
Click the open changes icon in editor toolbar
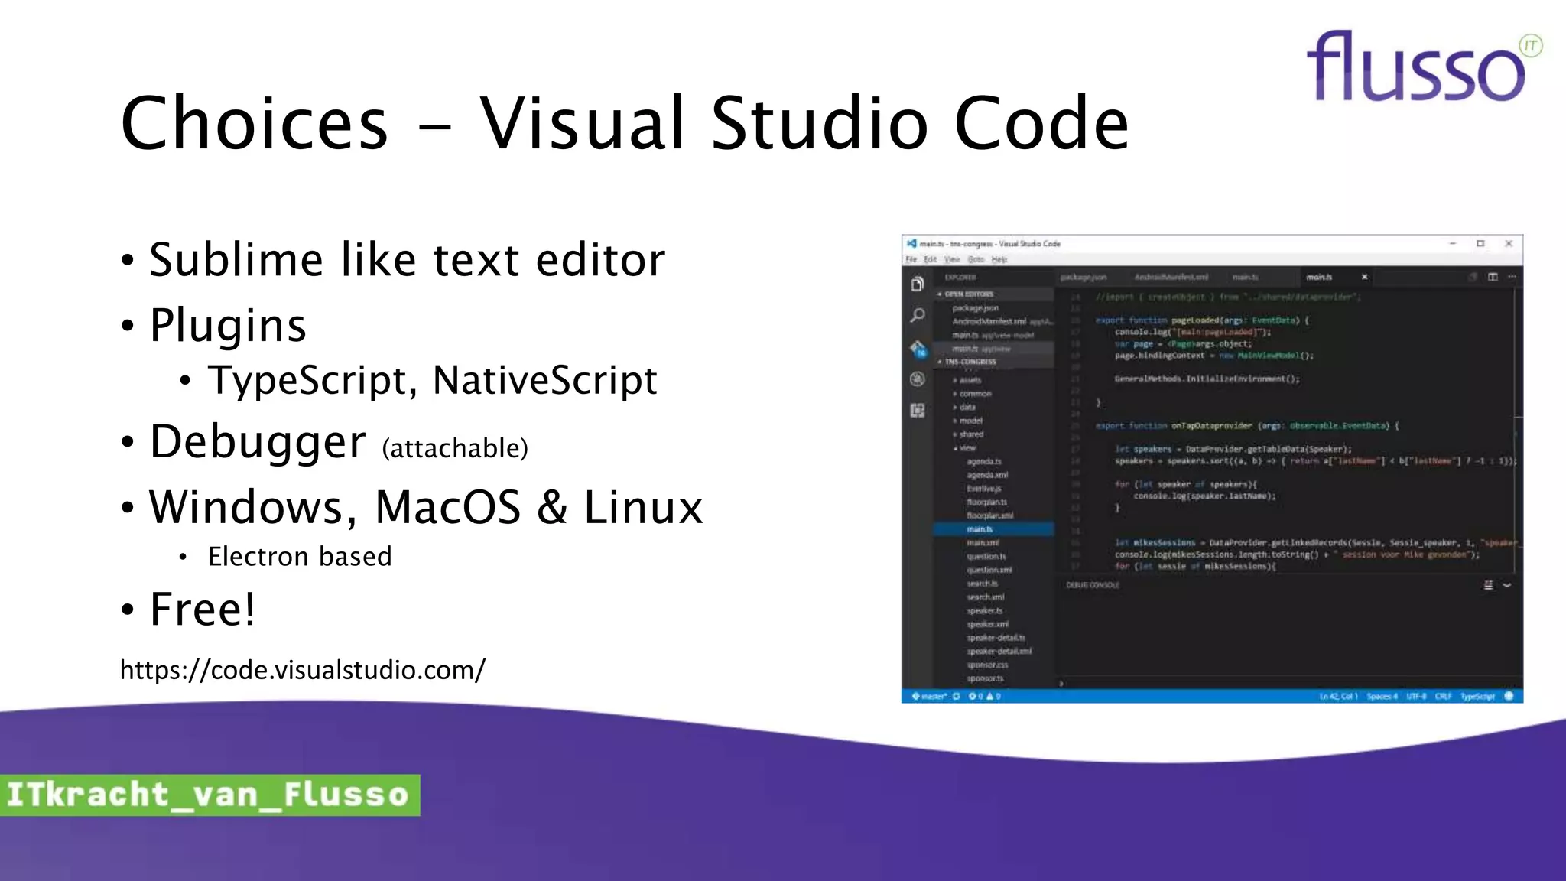1472,277
